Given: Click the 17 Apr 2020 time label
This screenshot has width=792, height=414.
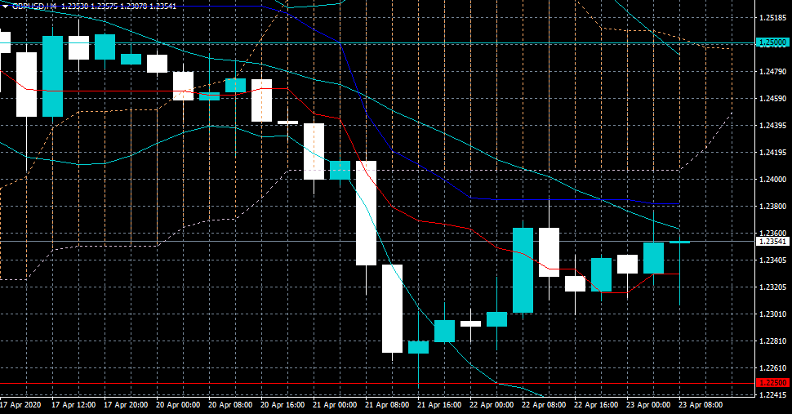Looking at the screenshot, I should (x=20, y=405).
